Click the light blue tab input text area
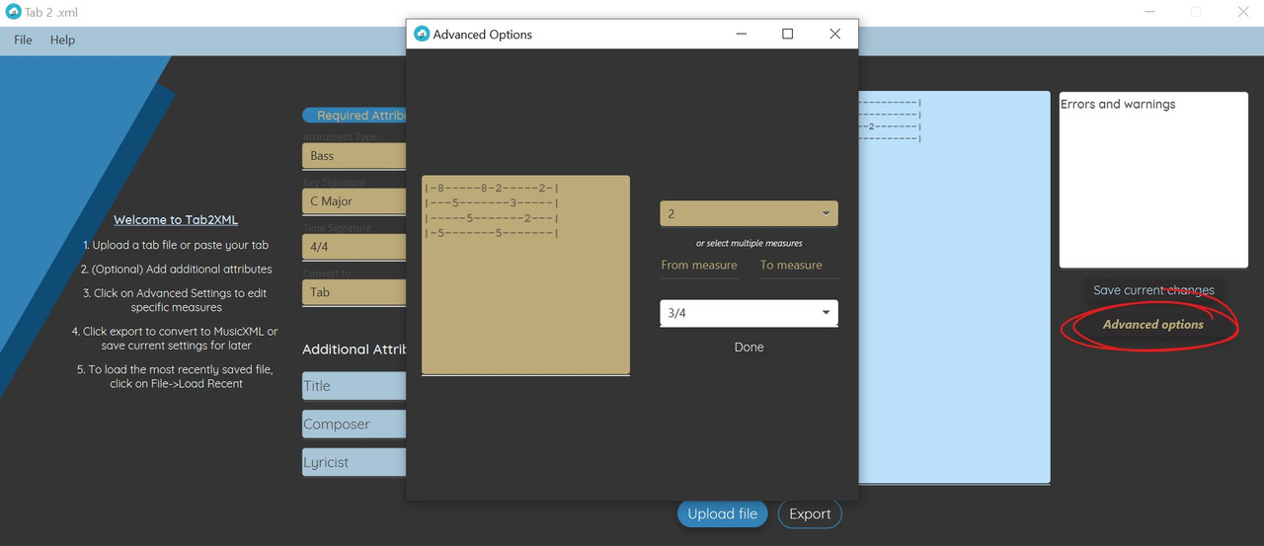The width and height of the screenshot is (1264, 546). coord(954,286)
